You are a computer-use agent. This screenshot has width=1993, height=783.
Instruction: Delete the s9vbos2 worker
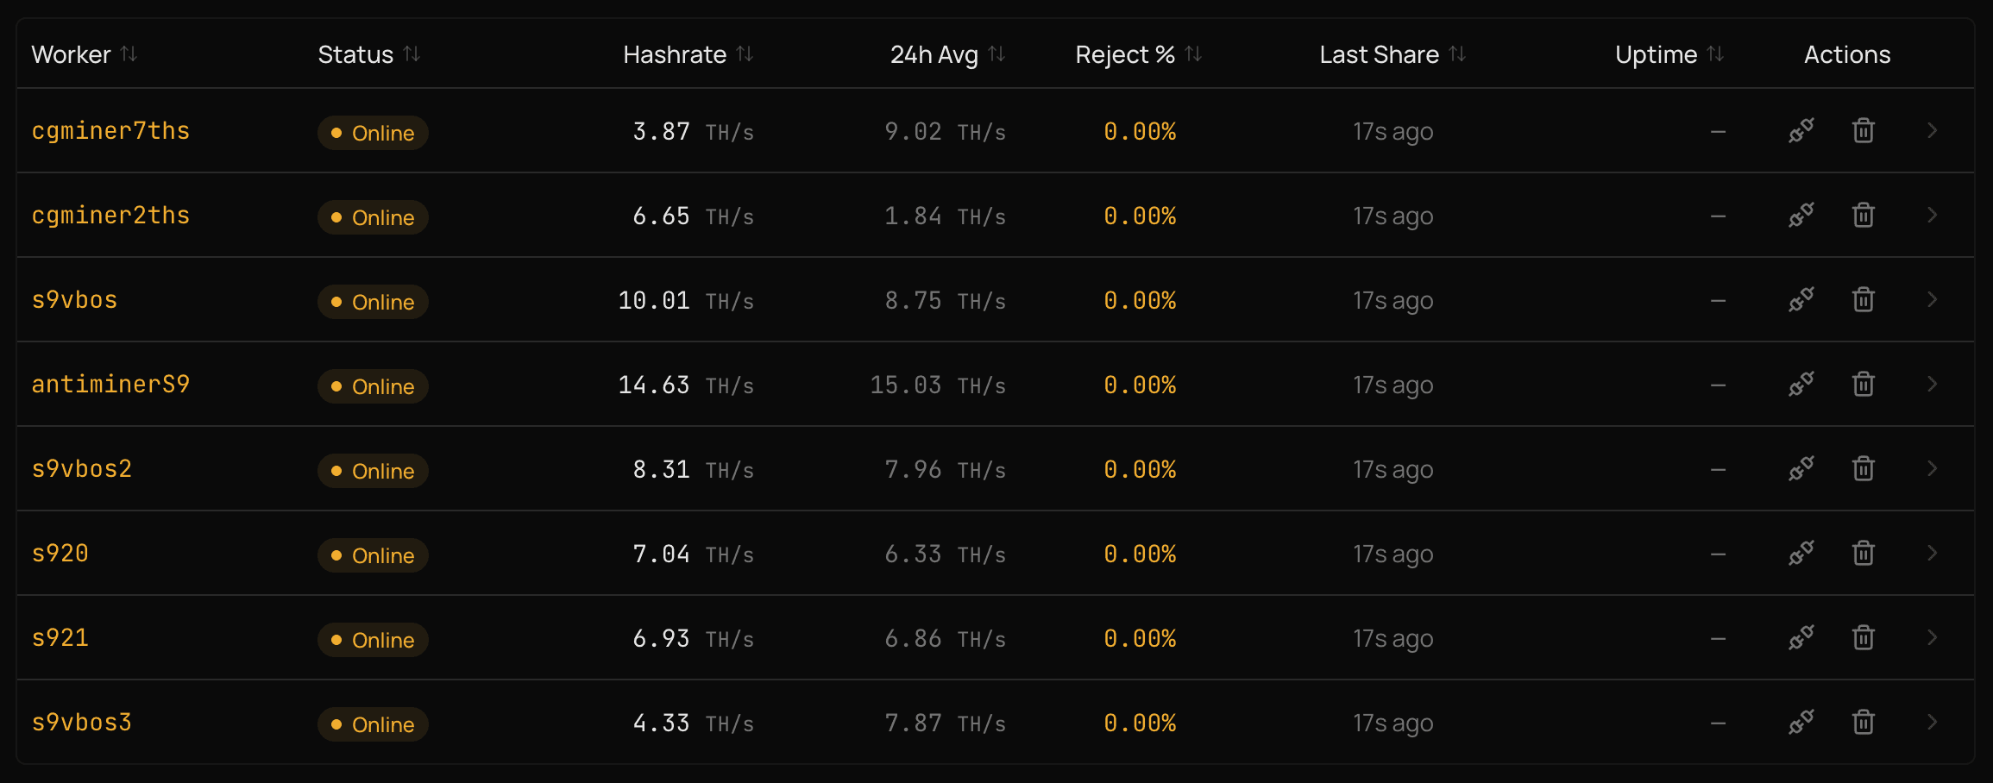[1863, 469]
